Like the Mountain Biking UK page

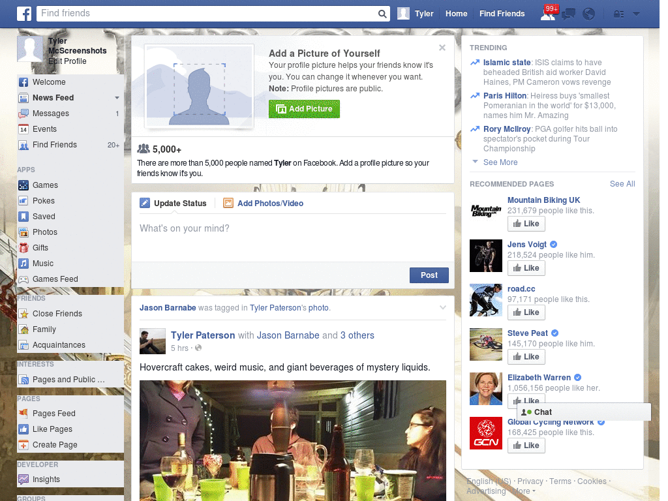[x=526, y=224]
